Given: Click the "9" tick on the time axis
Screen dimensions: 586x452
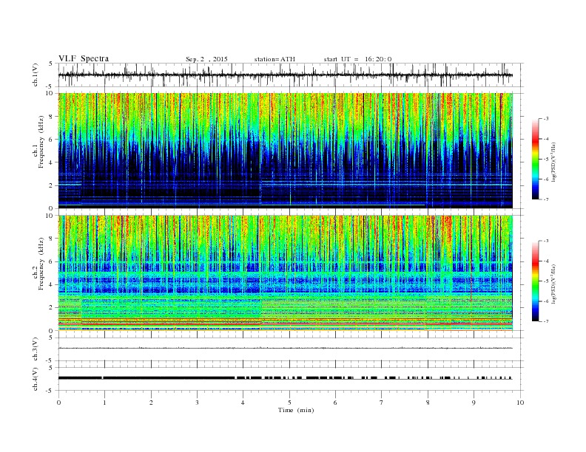Looking at the screenshot, I should pyautogui.click(x=474, y=403).
